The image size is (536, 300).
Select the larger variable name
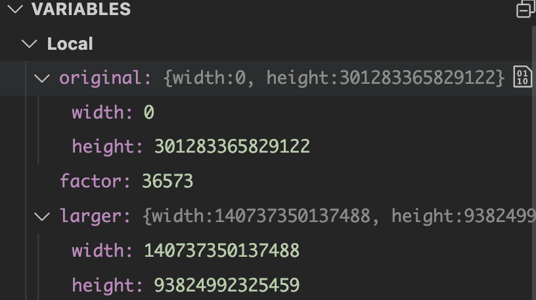point(90,216)
